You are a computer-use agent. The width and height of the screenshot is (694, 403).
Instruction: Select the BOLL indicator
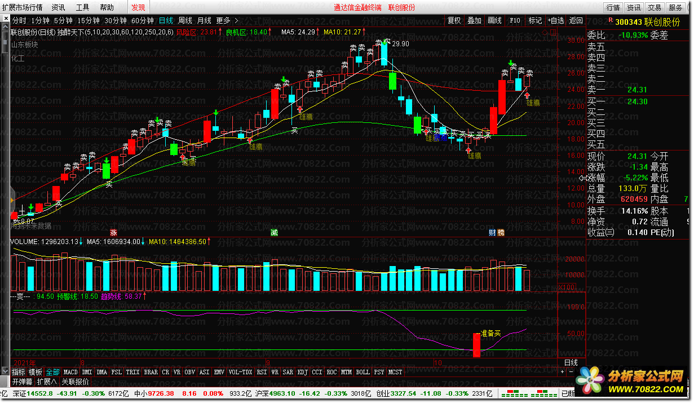(363, 372)
